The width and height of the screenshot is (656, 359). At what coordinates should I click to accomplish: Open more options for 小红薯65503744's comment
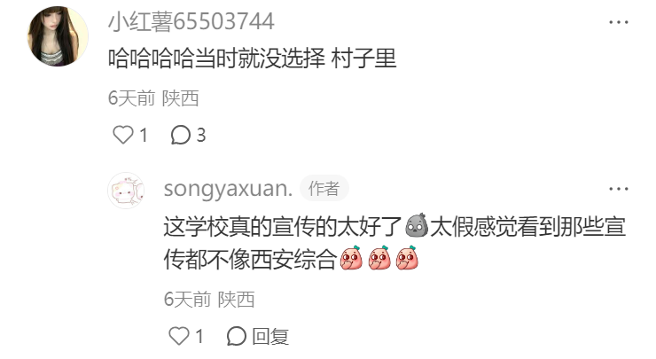click(619, 22)
